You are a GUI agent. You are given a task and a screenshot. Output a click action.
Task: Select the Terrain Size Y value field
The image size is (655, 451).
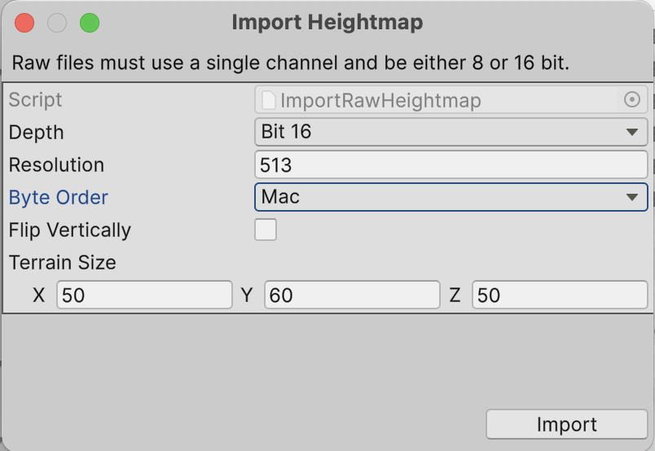click(x=352, y=295)
